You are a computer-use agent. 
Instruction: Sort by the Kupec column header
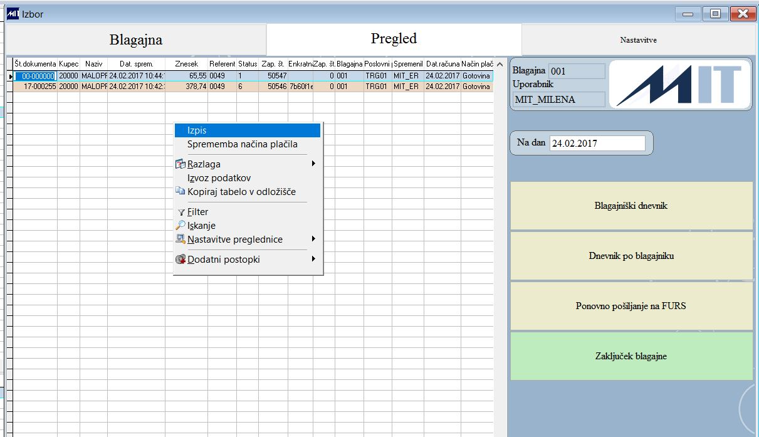[69, 64]
